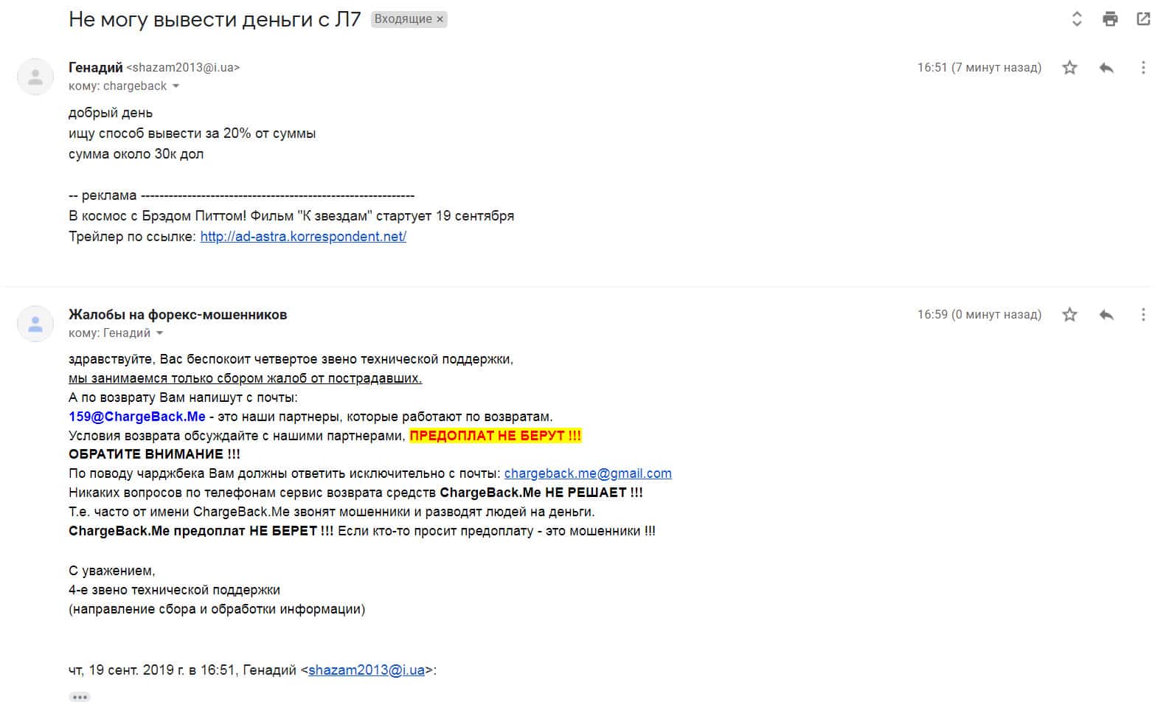Click the chargeback.me@gmail.com email link
1166x702 pixels.
tap(588, 473)
